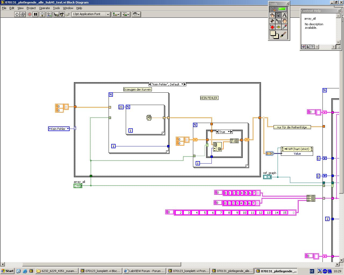This screenshot has height=275, width=344.
Task: Click the Run Continuously button
Action: 23,14
